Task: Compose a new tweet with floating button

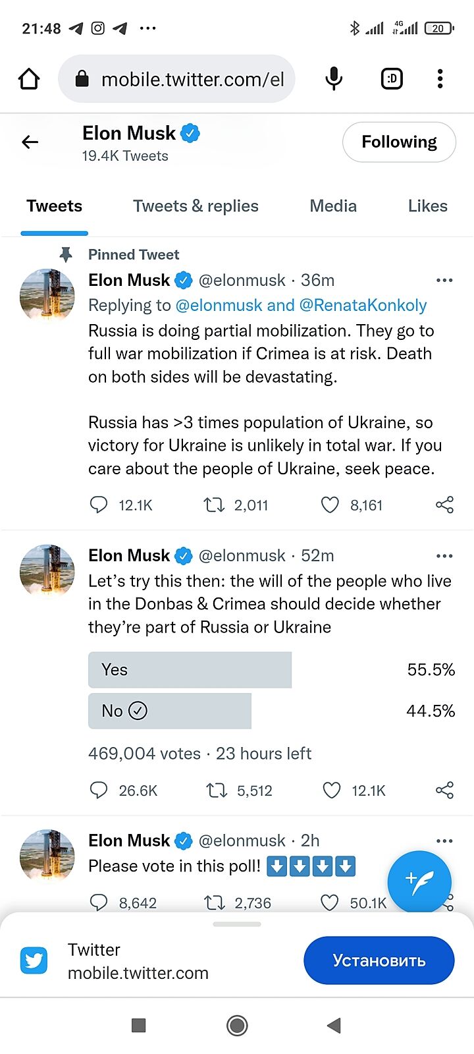Action: point(419,881)
